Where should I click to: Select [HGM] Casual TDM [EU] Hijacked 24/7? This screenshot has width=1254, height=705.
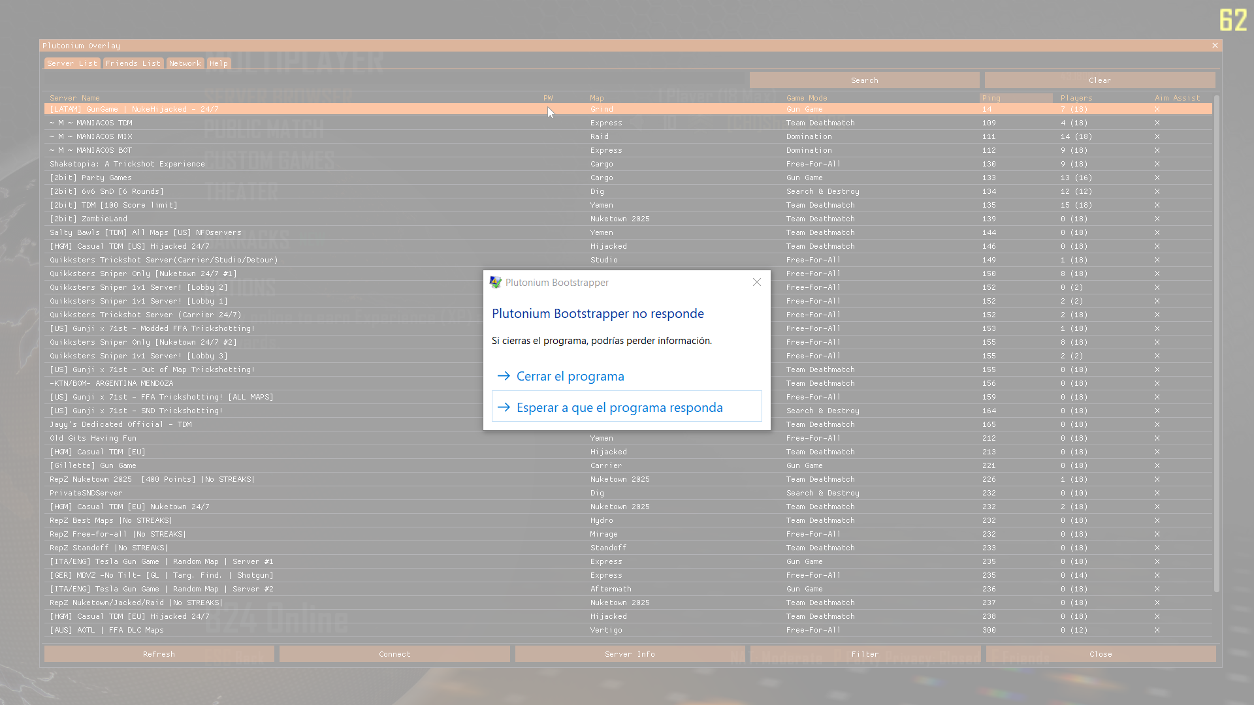[x=628, y=616]
